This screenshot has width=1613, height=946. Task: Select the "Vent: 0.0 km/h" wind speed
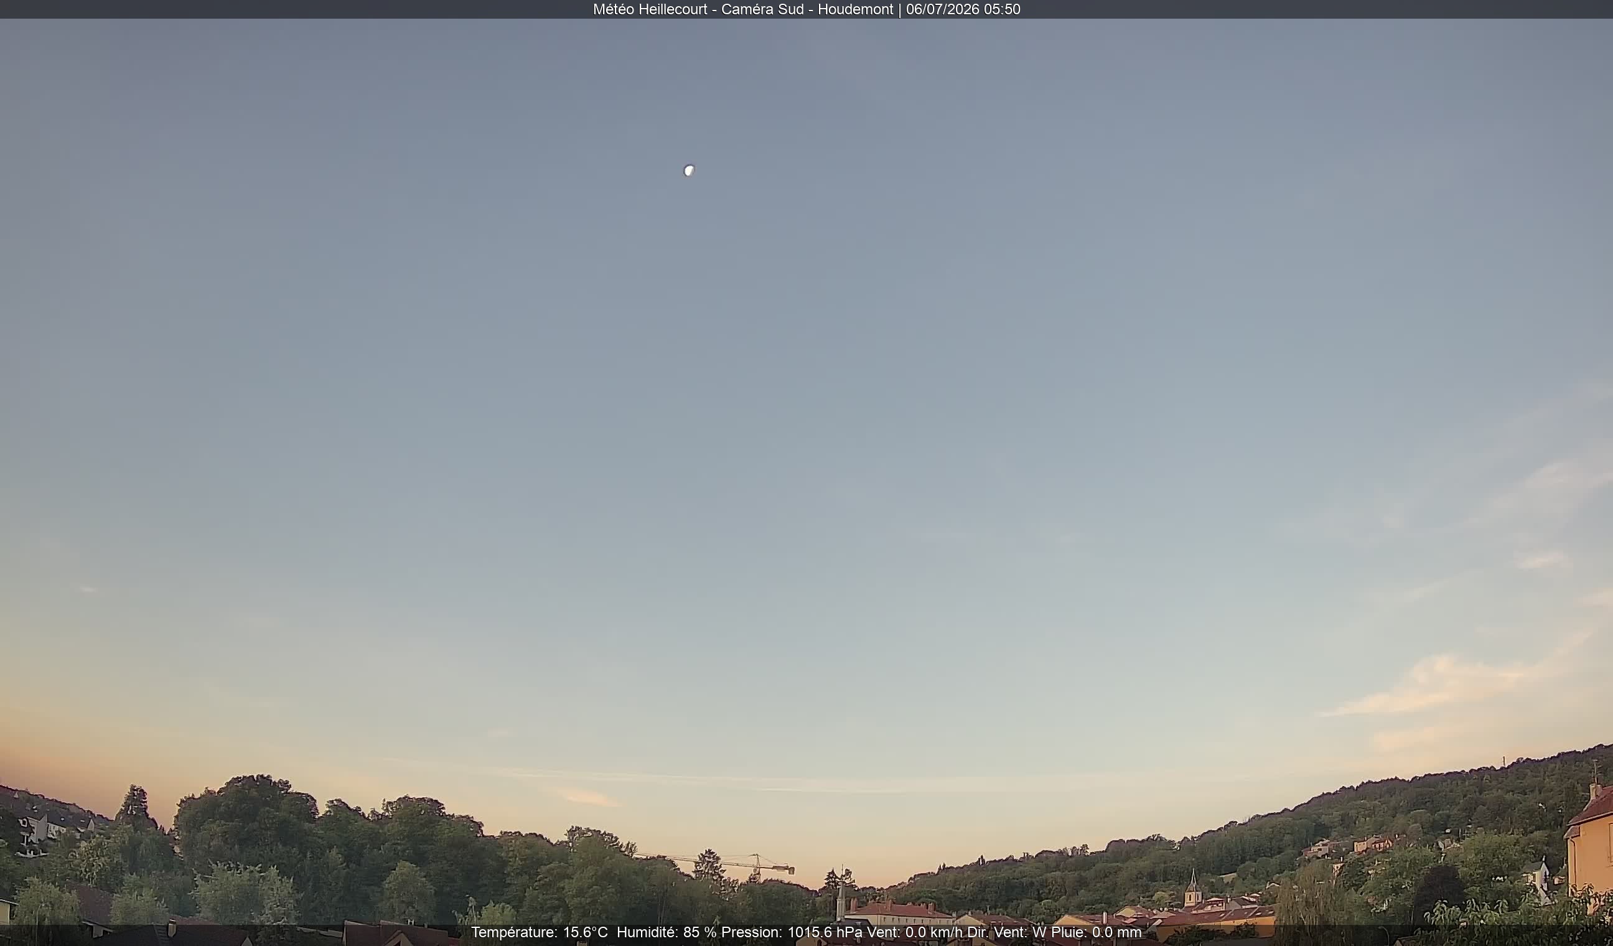tap(914, 932)
